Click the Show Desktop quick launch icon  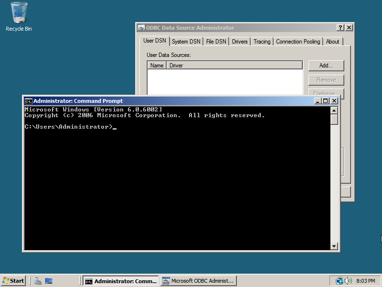(x=48, y=281)
